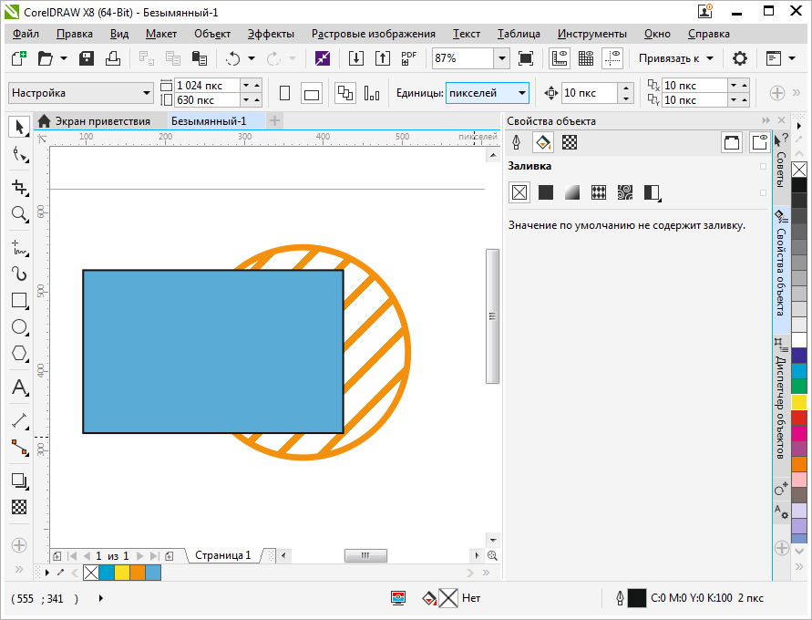Switch page to portrait orientation
The width and height of the screenshot is (812, 620).
point(285,93)
